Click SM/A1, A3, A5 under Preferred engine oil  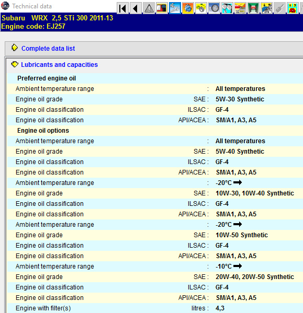click(x=236, y=120)
